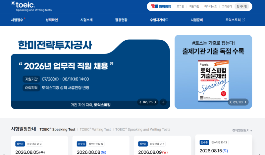
Task: Click the 02 / 25 slide counter
Action: (x=148, y=102)
